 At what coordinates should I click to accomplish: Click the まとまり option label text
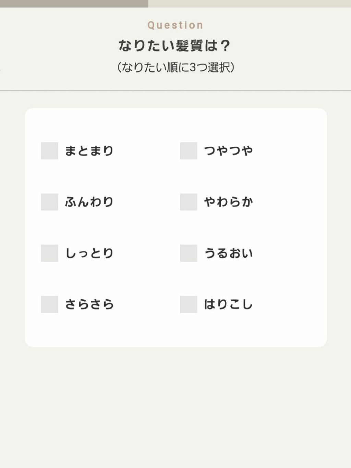pos(89,151)
